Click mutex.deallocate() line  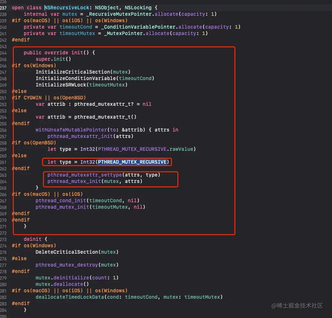click(62, 284)
